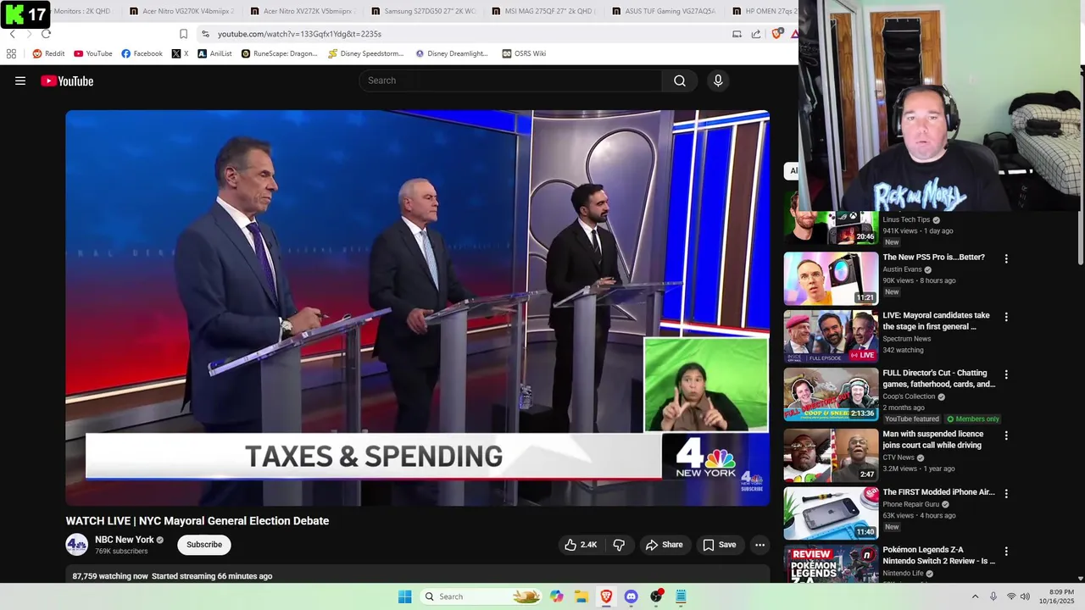Open options for Pokémon Legends Z-A video
Screen dimensions: 1085x610
coord(1006,551)
